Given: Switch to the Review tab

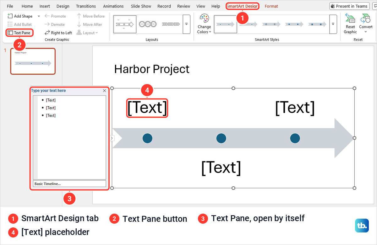Looking at the screenshot, I should point(183,6).
